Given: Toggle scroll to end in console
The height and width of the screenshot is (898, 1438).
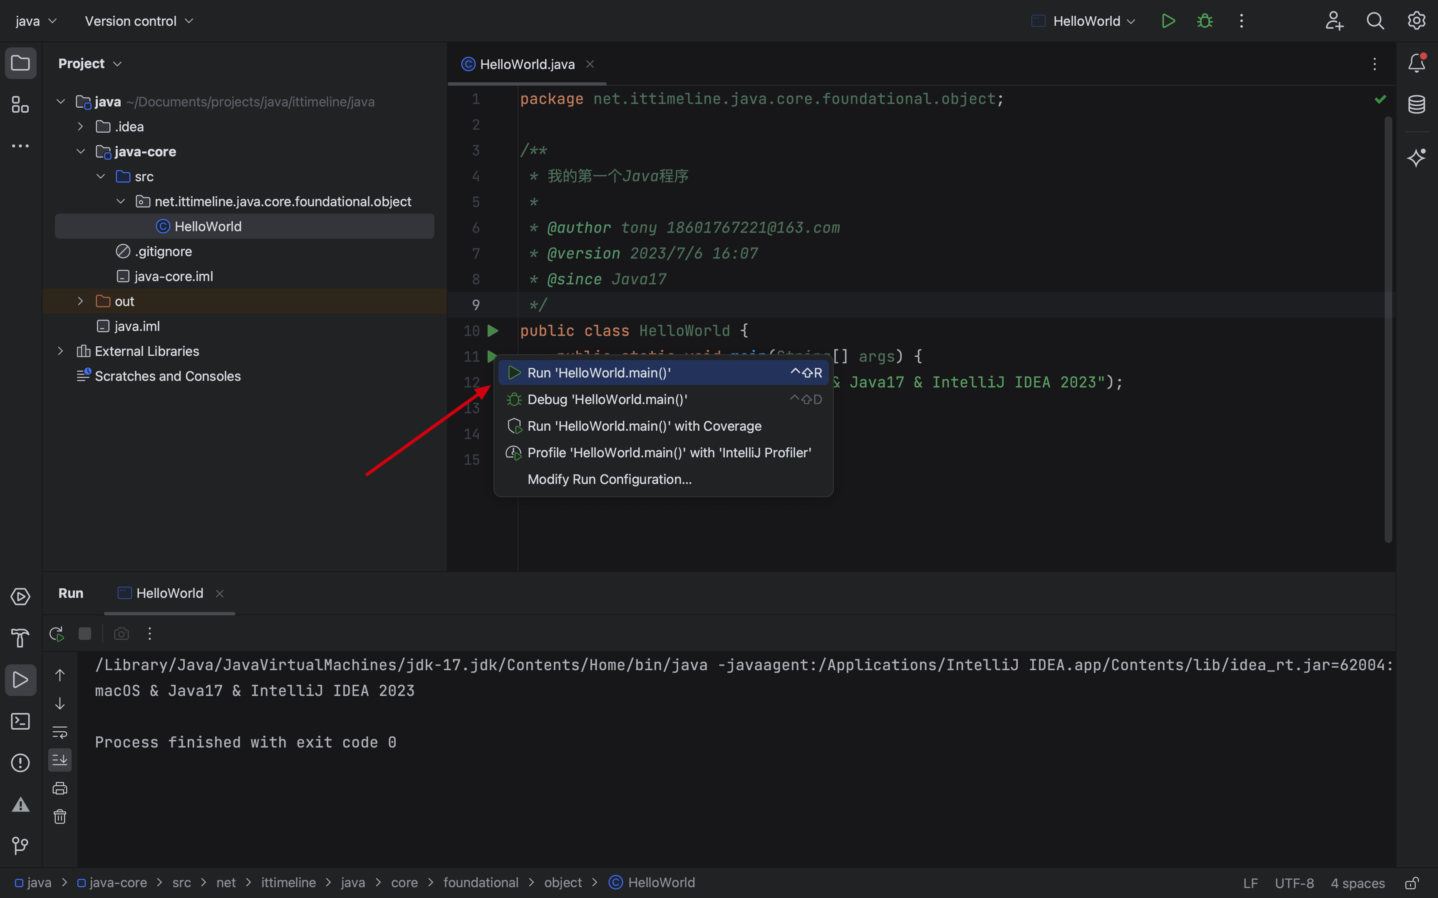Looking at the screenshot, I should (x=60, y=760).
